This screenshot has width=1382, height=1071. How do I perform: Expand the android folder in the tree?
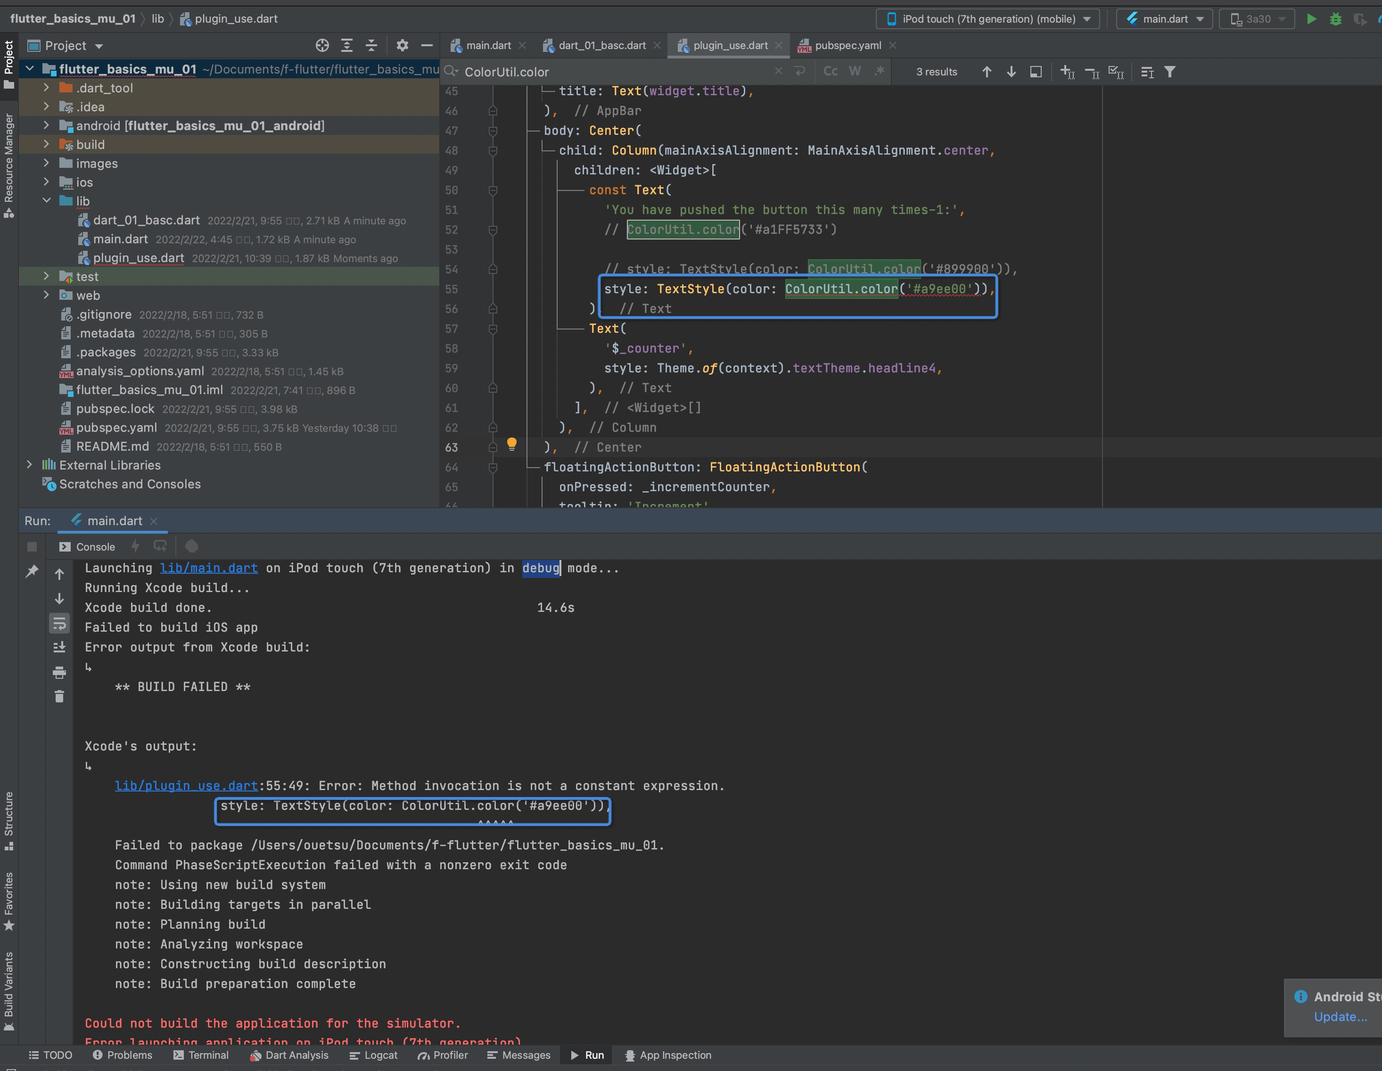[x=46, y=125]
